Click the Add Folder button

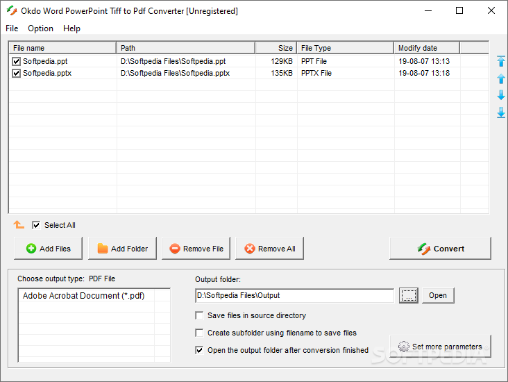122,249
